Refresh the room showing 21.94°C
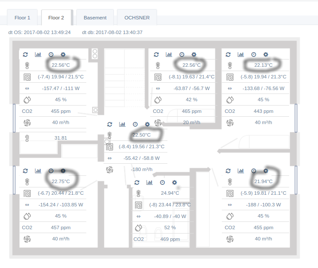Image resolution: width=318 pixels, height=268 pixels. click(x=228, y=171)
